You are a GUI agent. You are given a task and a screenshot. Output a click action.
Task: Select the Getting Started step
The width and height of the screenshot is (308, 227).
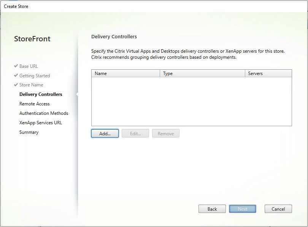(34, 75)
